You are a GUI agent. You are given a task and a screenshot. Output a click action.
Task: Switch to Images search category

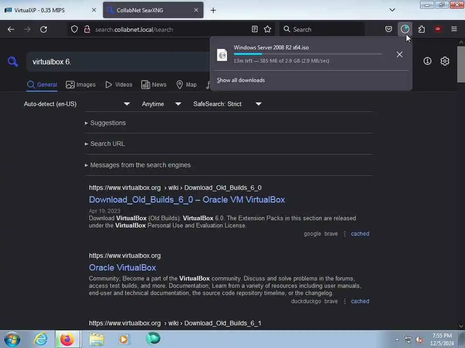pos(81,85)
